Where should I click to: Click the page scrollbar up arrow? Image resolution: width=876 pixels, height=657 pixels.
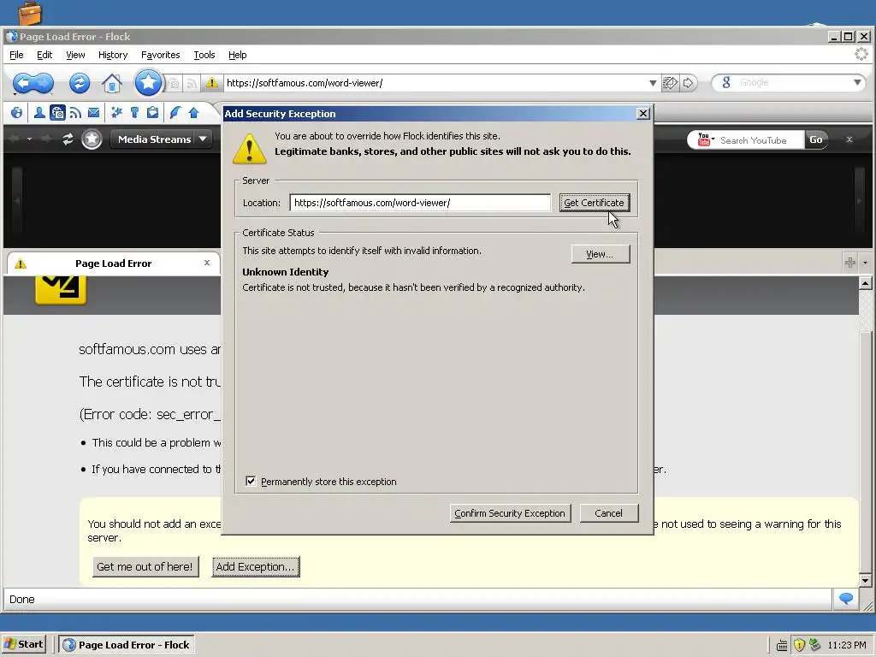tap(865, 283)
